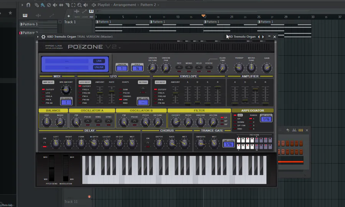Click LFO RATE slider
Image resolution: width=345 pixels, height=207 pixels.
[x=112, y=94]
